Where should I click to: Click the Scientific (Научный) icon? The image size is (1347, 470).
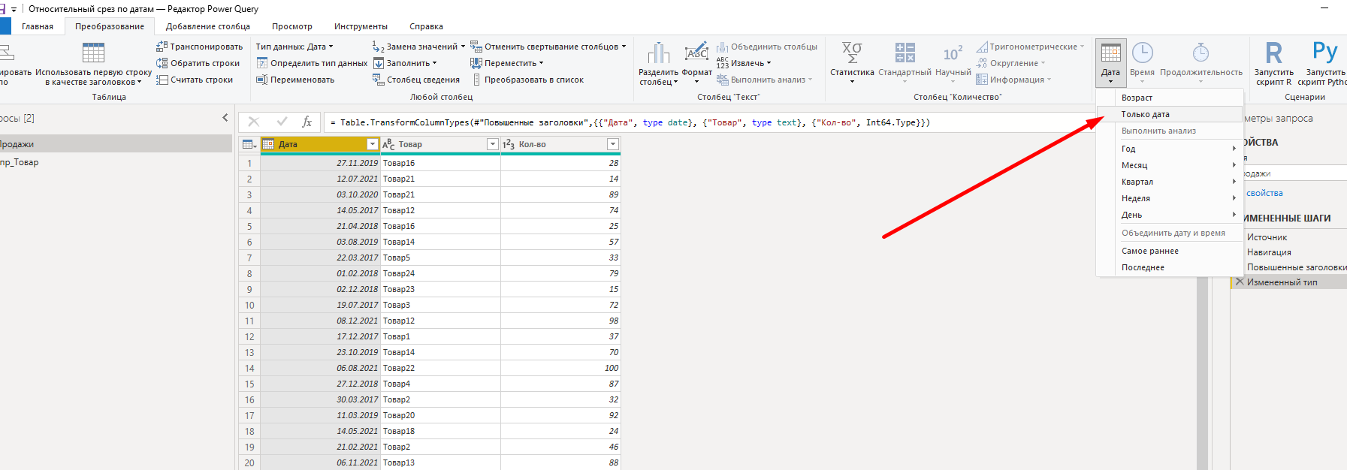click(x=953, y=53)
